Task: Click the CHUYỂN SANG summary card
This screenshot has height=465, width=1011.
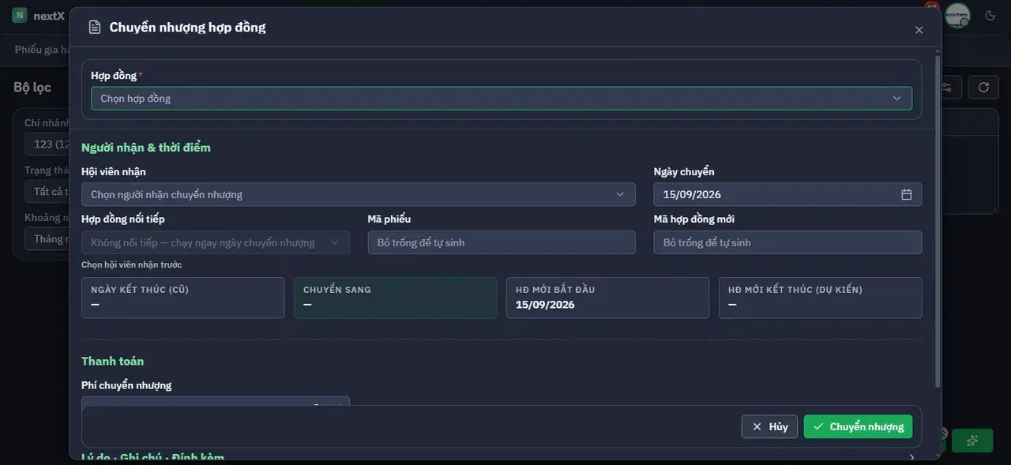Action: tap(396, 298)
